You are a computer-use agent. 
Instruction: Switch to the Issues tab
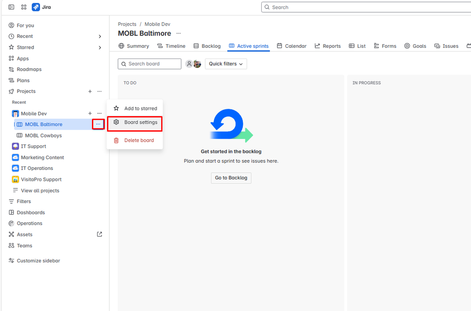tap(446, 46)
